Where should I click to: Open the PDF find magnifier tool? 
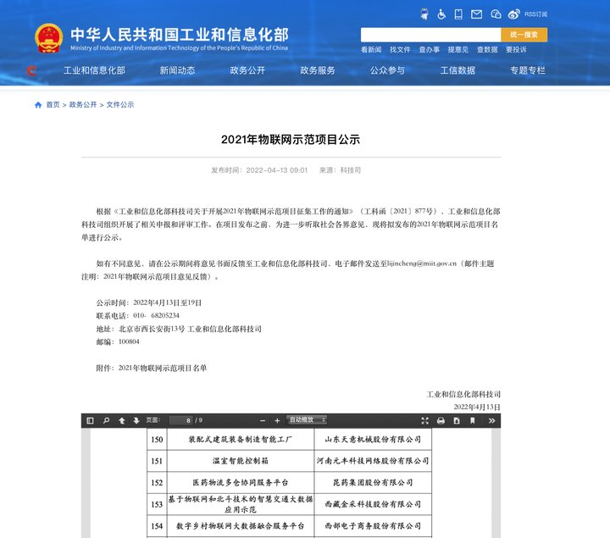106,420
